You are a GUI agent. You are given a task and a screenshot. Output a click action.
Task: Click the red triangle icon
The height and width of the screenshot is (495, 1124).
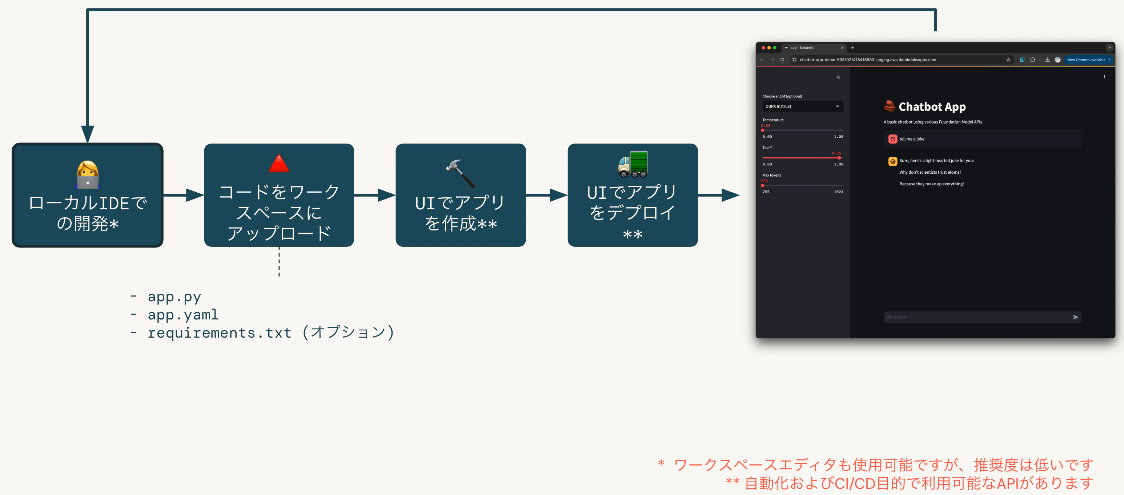pyautogui.click(x=279, y=164)
